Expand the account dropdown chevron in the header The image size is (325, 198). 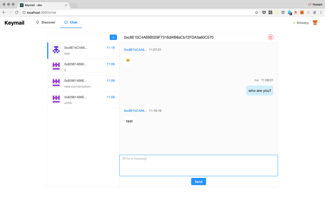point(320,22)
